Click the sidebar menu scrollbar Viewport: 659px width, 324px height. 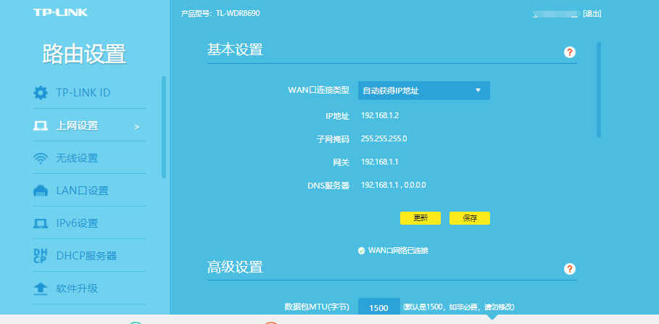pos(164,128)
